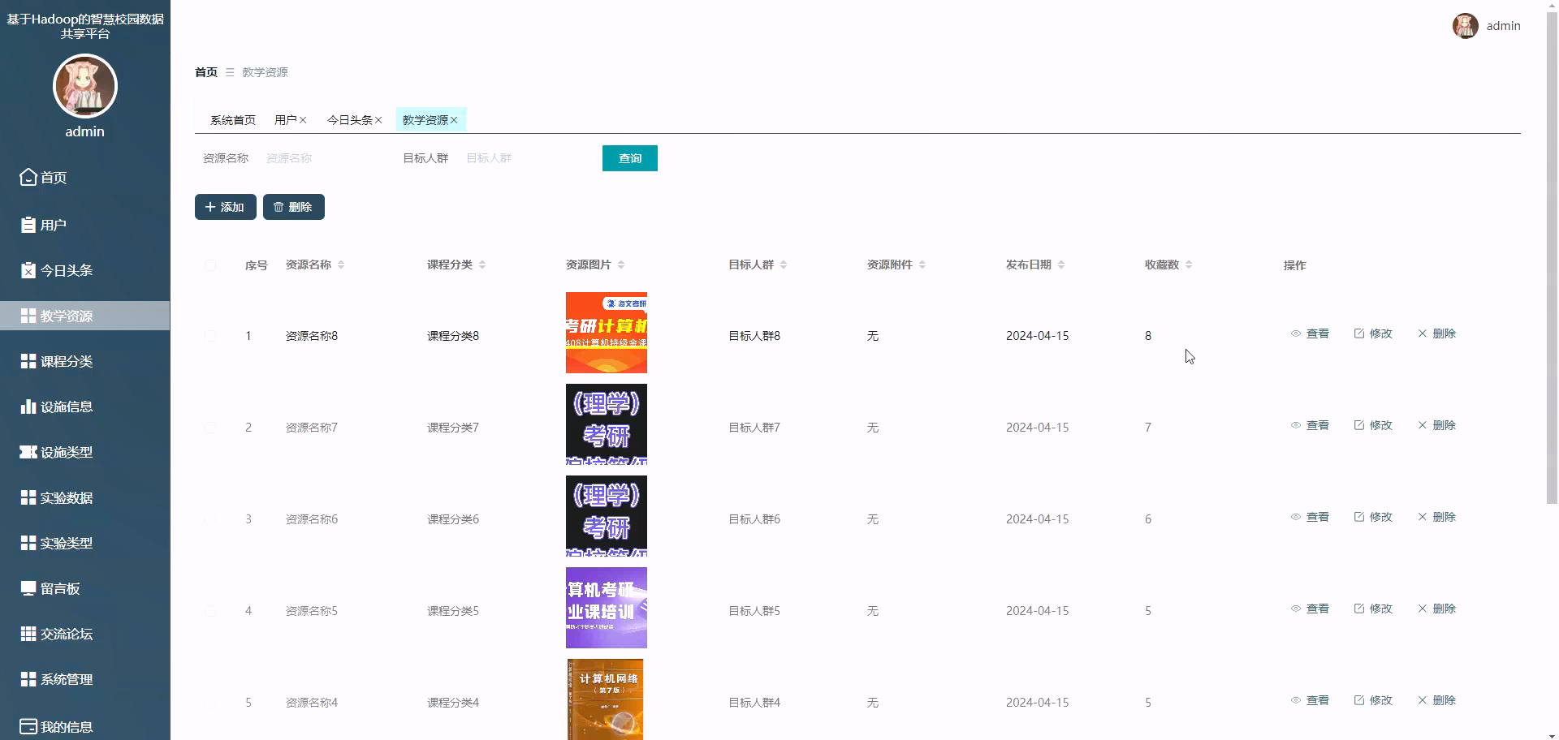Open the top-right admin avatar
Viewport: 1559px width, 740px height.
tap(1466, 26)
